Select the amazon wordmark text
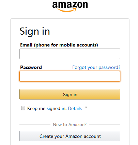138x145 pixels. pos(70,5)
